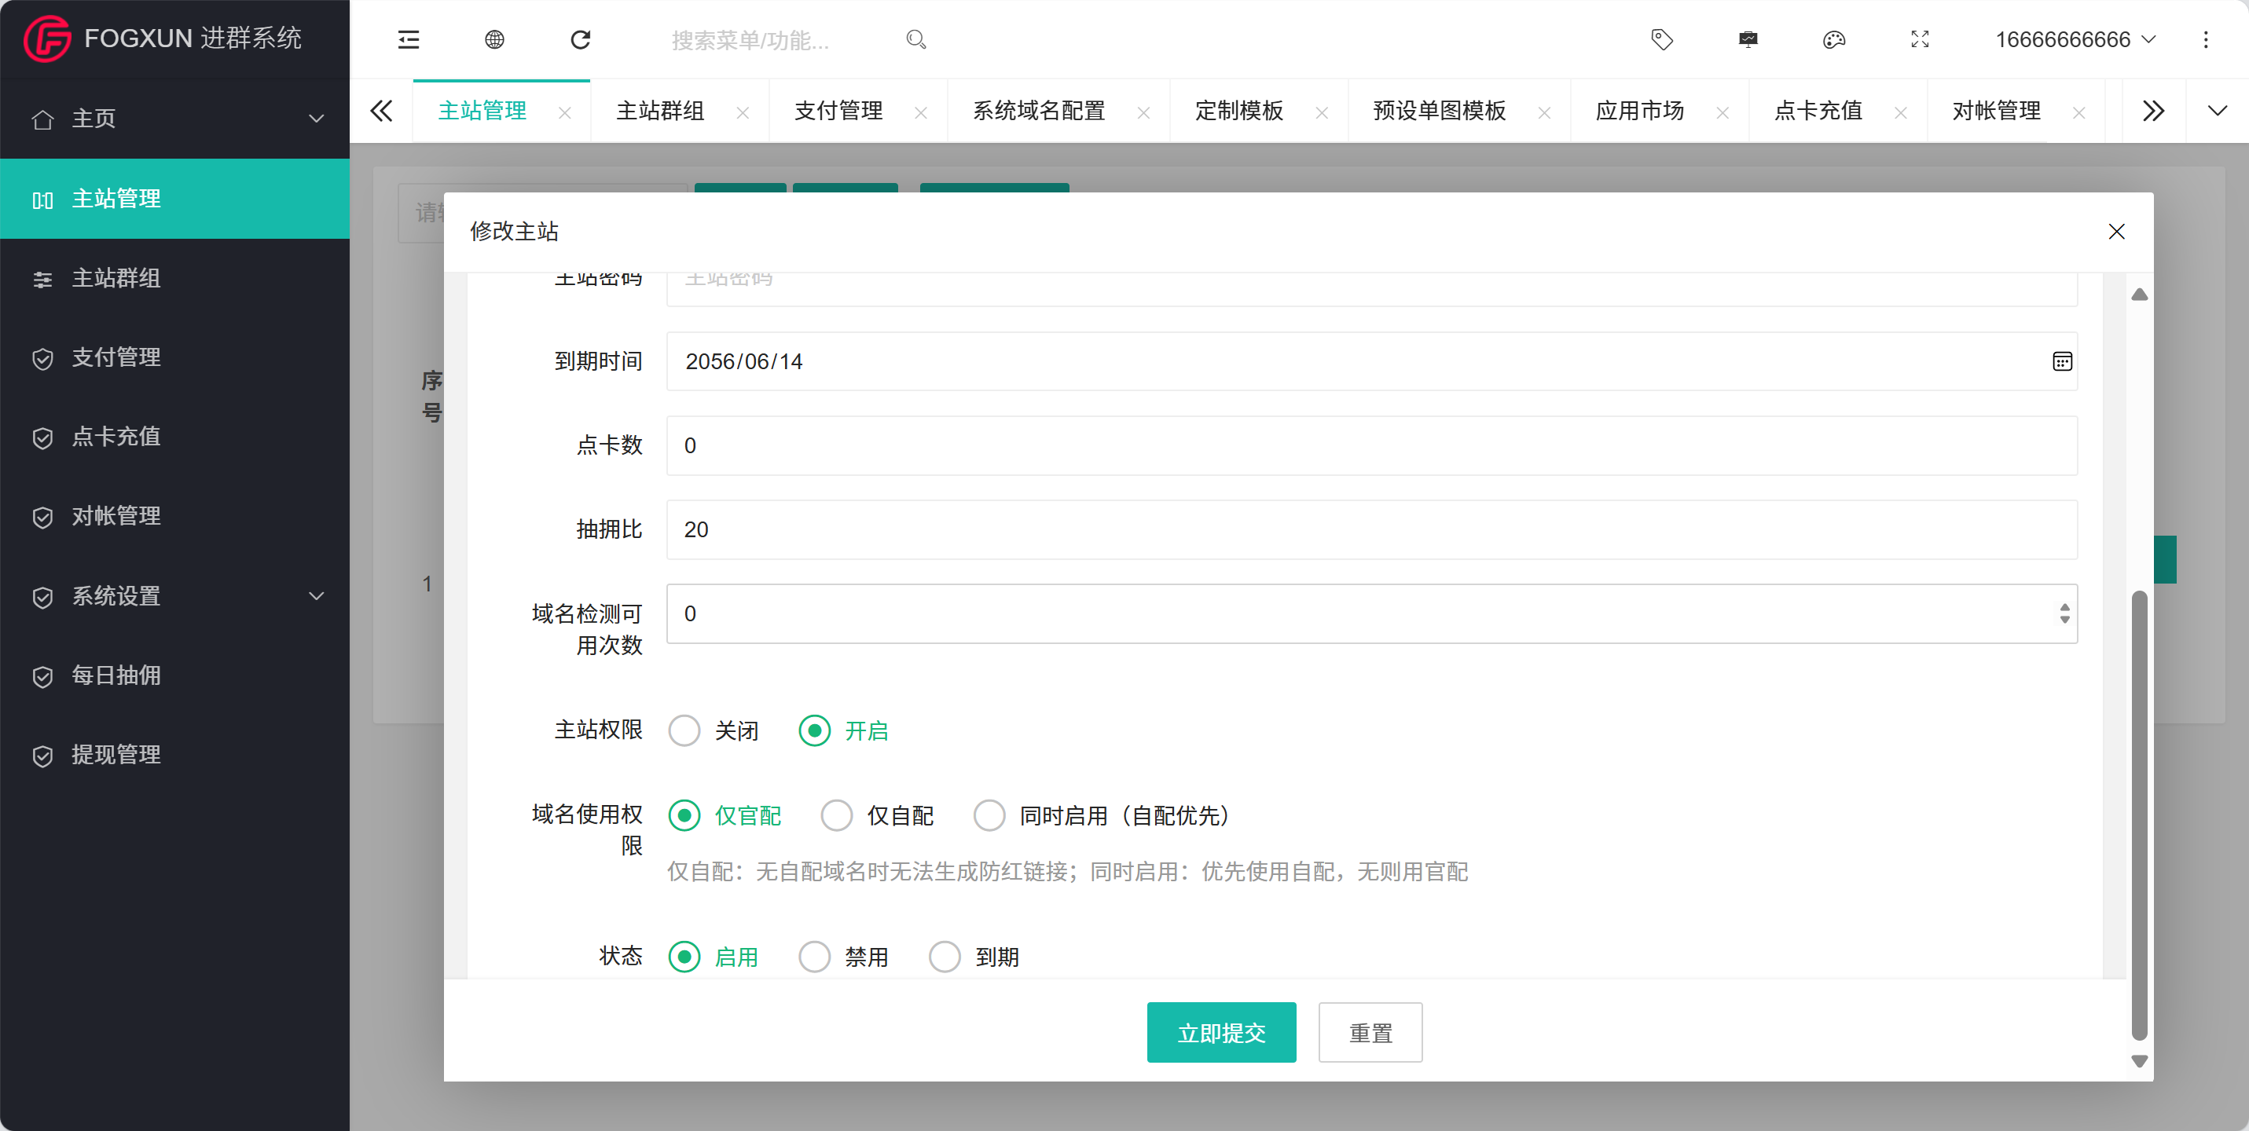This screenshot has width=2249, height=1131.
Task: Toggle the sidebar collapse icon
Action: point(409,39)
